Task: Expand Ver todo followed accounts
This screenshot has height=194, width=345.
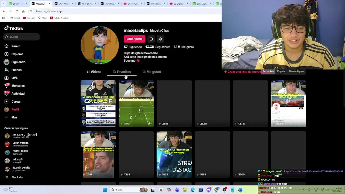Action: click(14, 177)
